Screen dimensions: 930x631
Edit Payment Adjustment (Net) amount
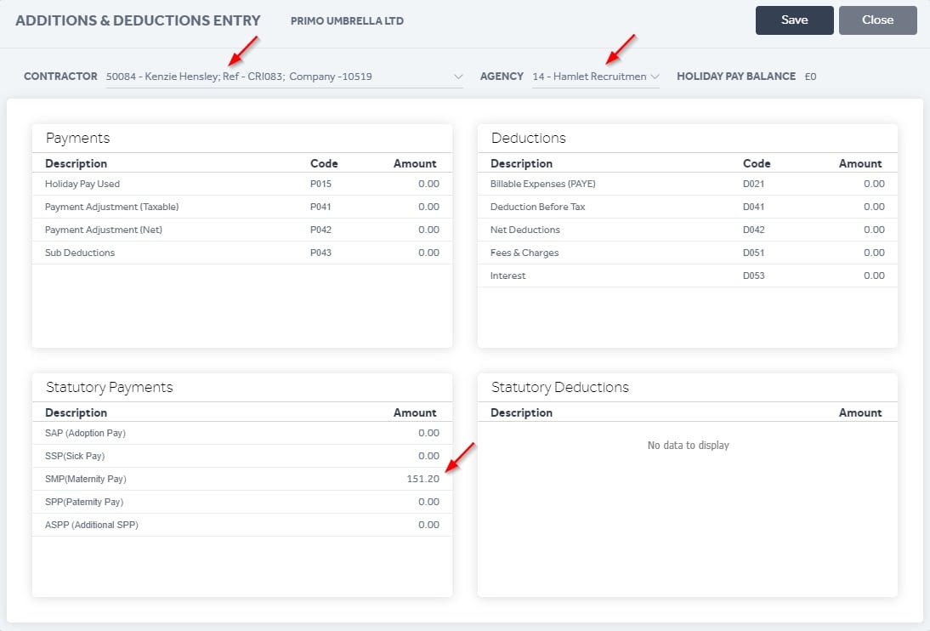428,230
